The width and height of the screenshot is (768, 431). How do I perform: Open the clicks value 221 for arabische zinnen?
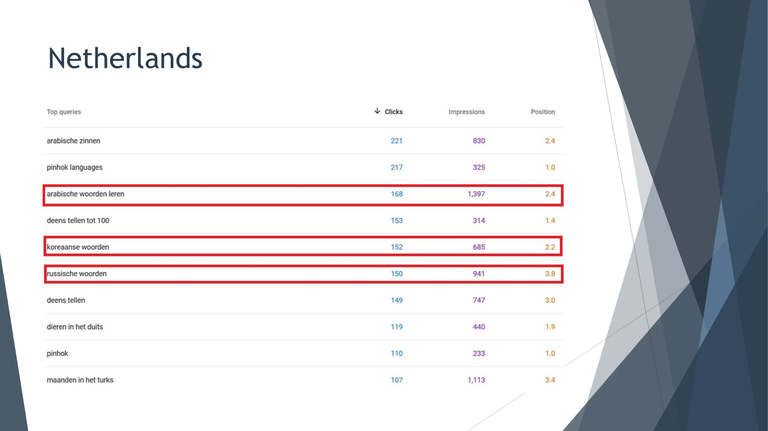point(396,141)
